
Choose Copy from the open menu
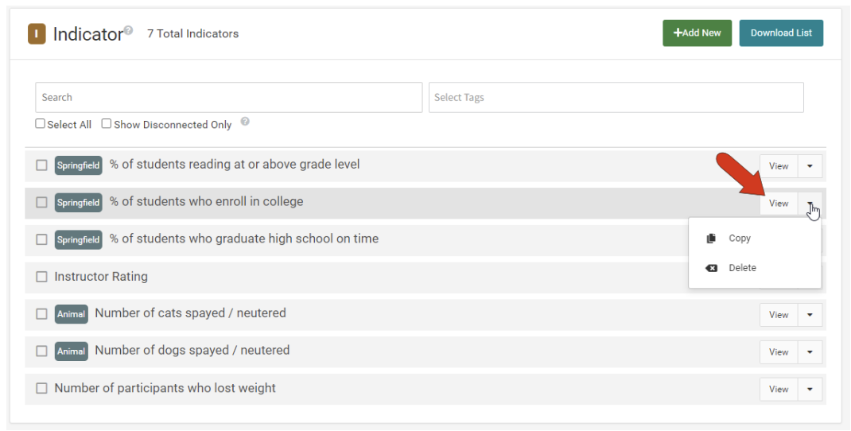tap(740, 239)
